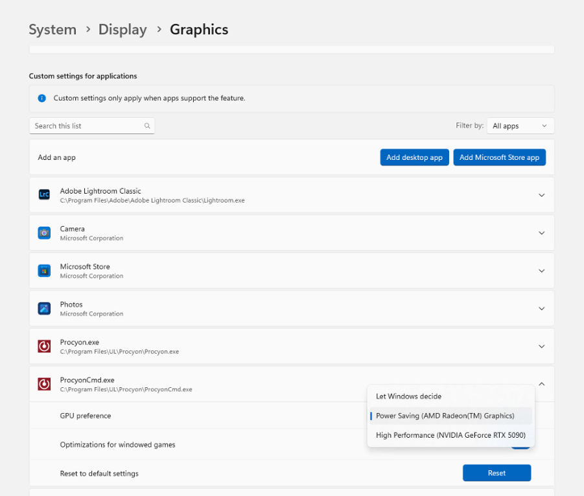
Task: Click the Lightroom.exe file path text
Action: tap(152, 200)
